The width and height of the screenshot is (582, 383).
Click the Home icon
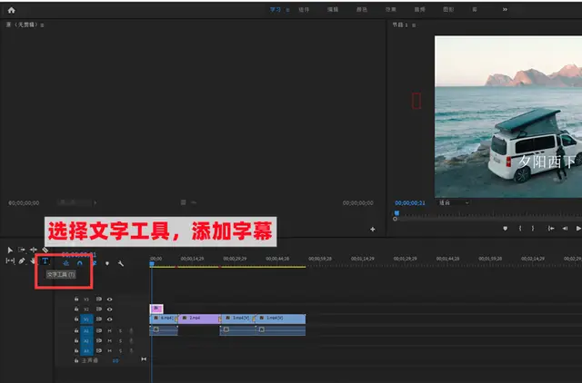(x=12, y=10)
